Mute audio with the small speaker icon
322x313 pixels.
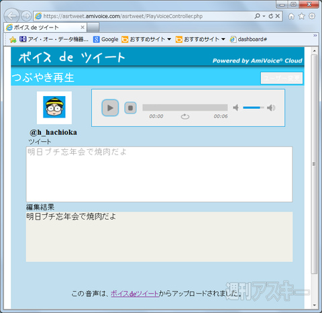point(235,107)
